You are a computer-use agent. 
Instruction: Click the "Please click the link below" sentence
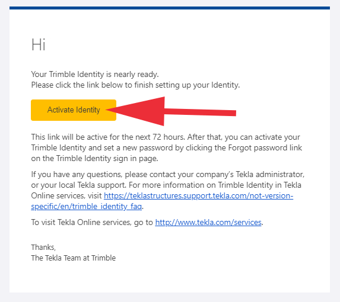click(x=135, y=85)
